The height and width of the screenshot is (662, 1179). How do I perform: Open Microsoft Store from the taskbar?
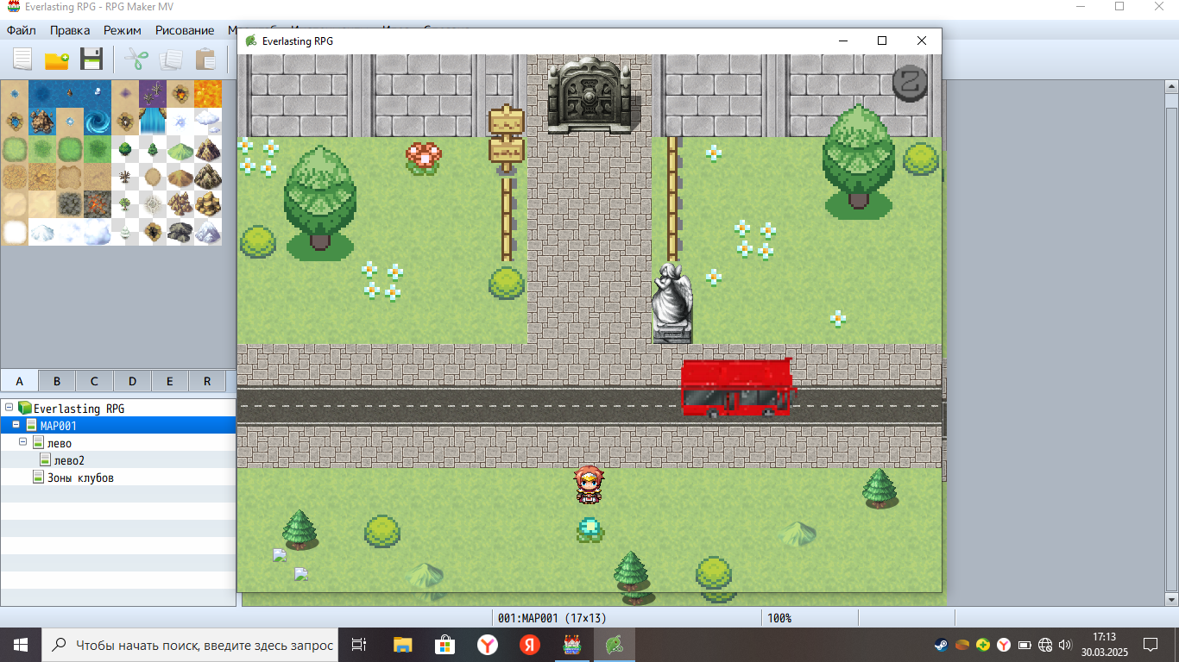click(x=444, y=644)
